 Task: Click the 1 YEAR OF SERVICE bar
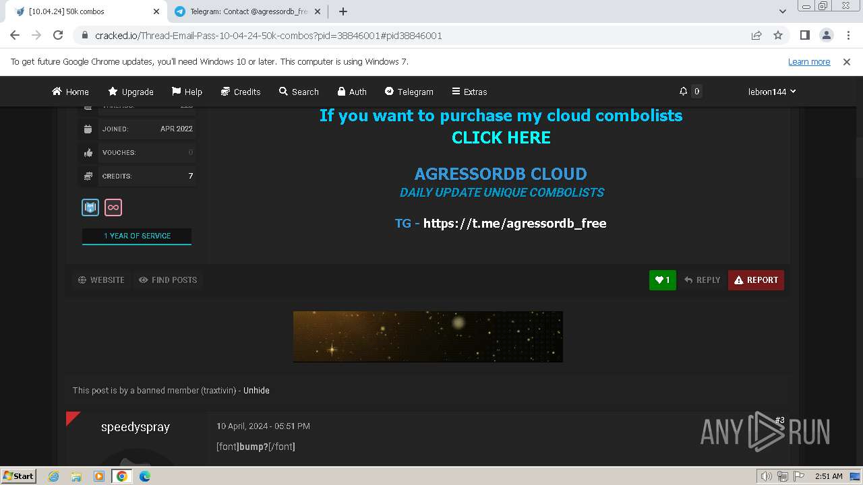coord(137,236)
